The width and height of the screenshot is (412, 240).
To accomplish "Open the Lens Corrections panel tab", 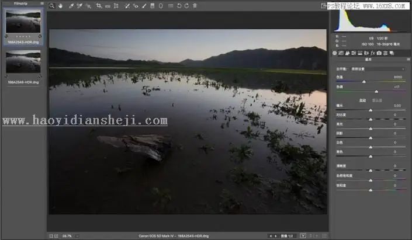I will (x=366, y=53).
